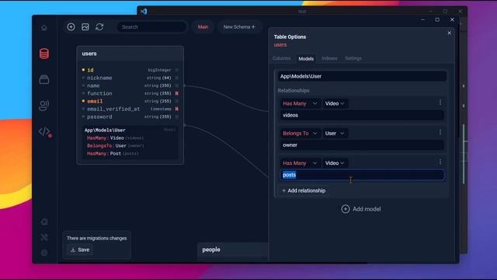Switch to the Columns tab

coord(281,58)
